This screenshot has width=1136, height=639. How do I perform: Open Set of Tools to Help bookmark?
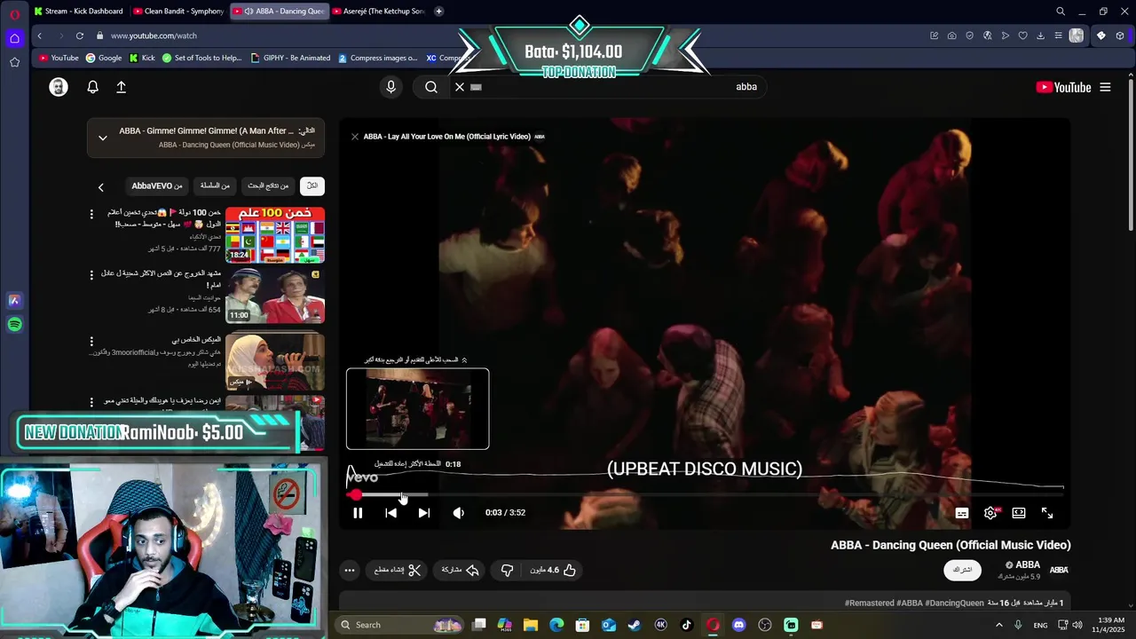point(201,58)
